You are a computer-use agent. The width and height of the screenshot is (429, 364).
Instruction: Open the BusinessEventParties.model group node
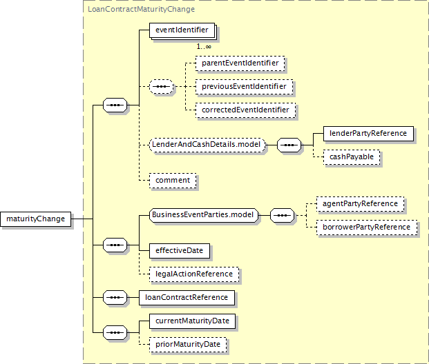click(203, 215)
